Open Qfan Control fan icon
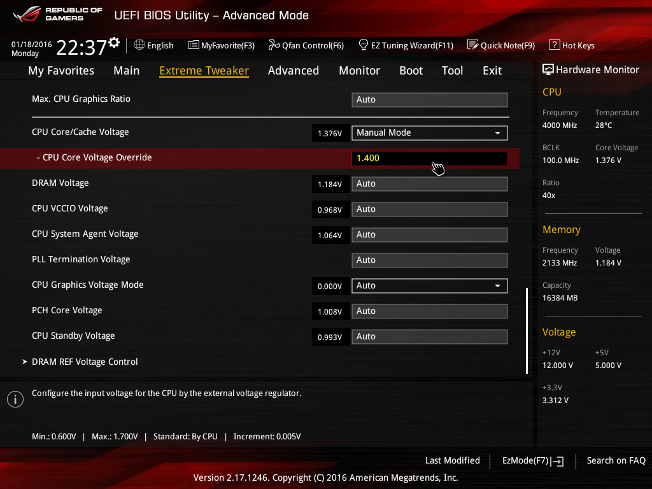652x489 pixels. click(x=274, y=45)
